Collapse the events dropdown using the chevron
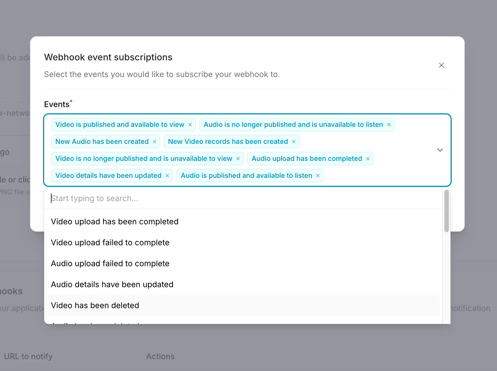 [x=440, y=150]
